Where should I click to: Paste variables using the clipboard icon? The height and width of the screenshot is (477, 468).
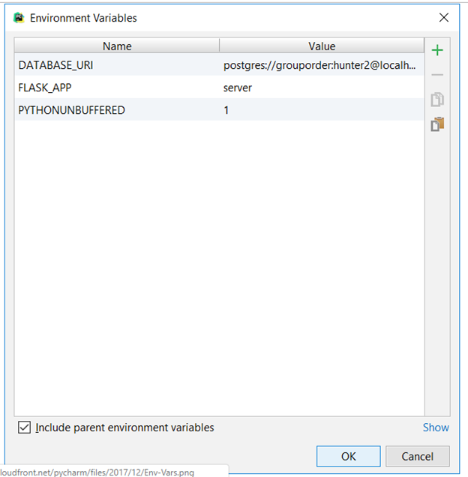(436, 124)
